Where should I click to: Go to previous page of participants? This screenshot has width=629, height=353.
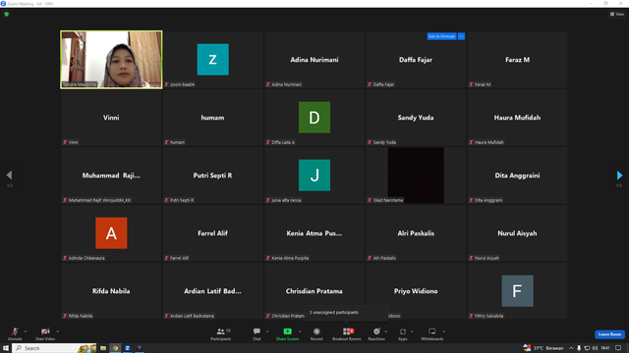tap(9, 175)
